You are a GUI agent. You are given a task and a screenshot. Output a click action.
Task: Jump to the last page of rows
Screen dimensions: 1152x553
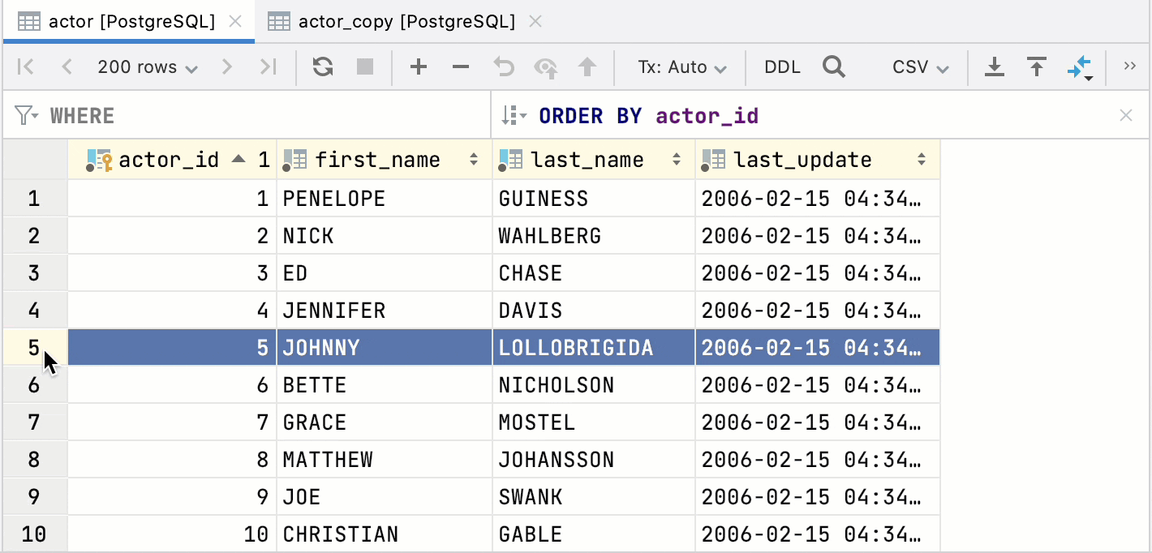(x=269, y=66)
